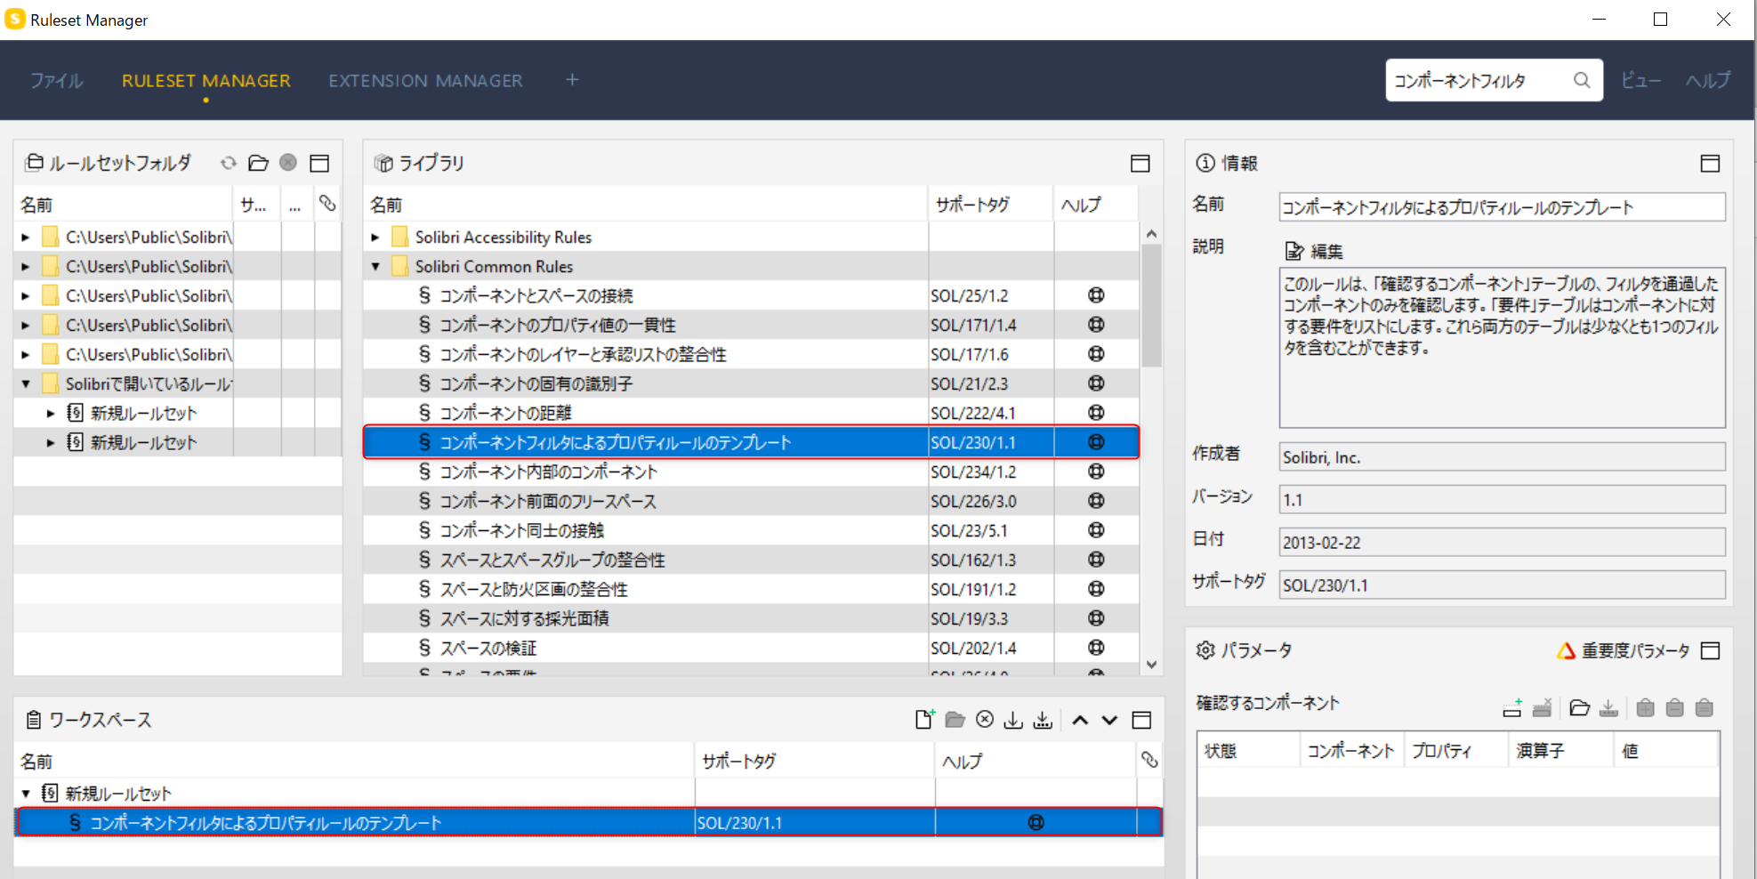
Task: Open the ヘルプ menu link
Action: tap(1708, 80)
